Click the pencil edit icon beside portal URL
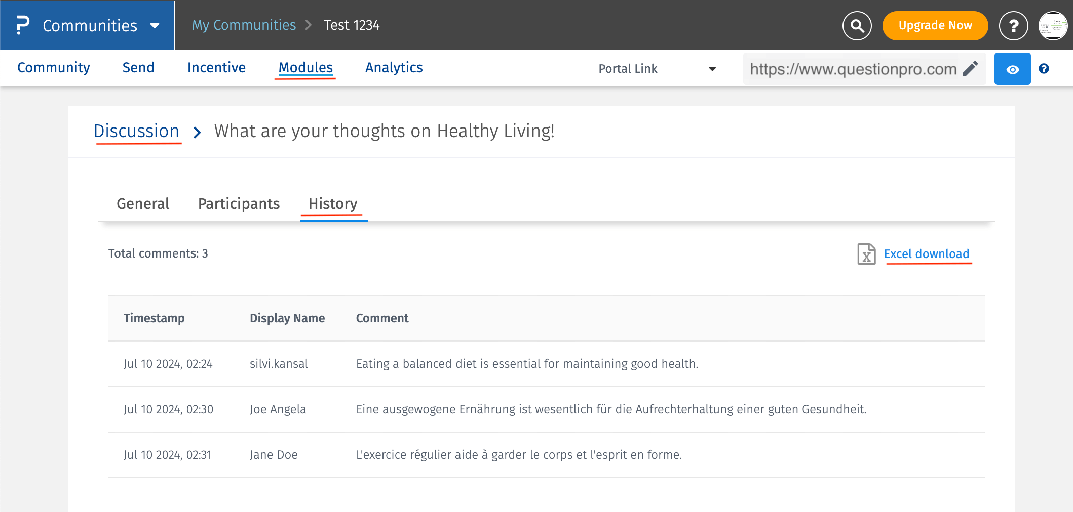Screen dimensions: 1073x512 click(x=970, y=69)
